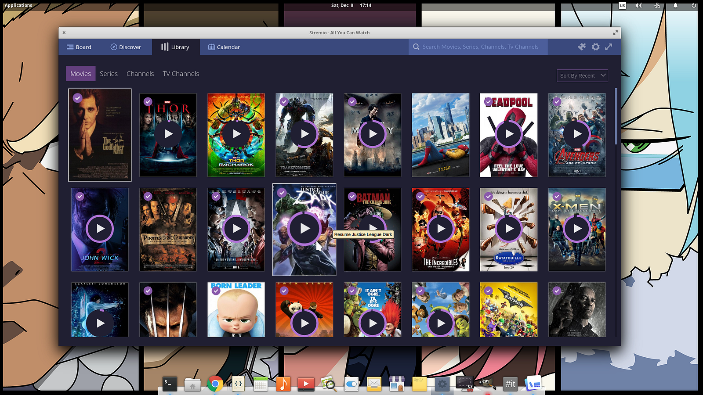Play the 'It Ain't Ogre' Shrek movie

[x=373, y=323]
